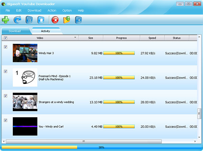This screenshot has height=151, width=203.
Task: Toggle the select-all checkbox in header
Action: [5, 38]
